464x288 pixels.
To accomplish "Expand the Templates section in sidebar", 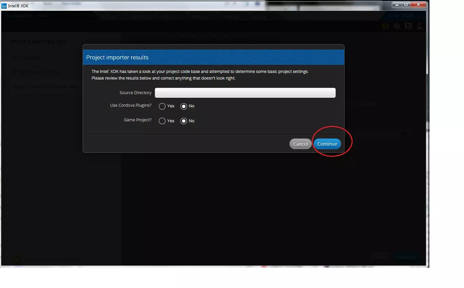I will coord(26,57).
